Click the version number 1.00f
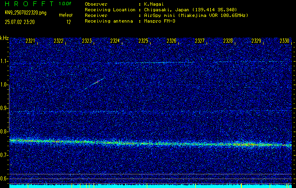 tap(65, 4)
